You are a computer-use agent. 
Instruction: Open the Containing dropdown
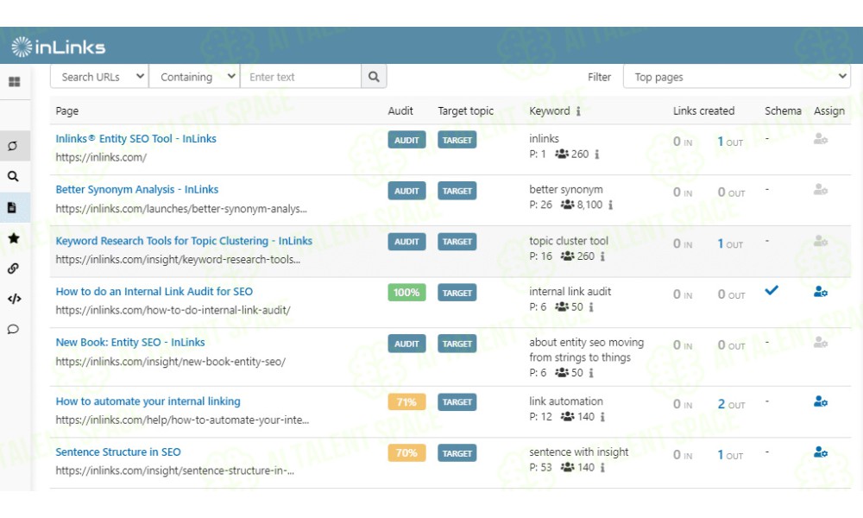195,77
